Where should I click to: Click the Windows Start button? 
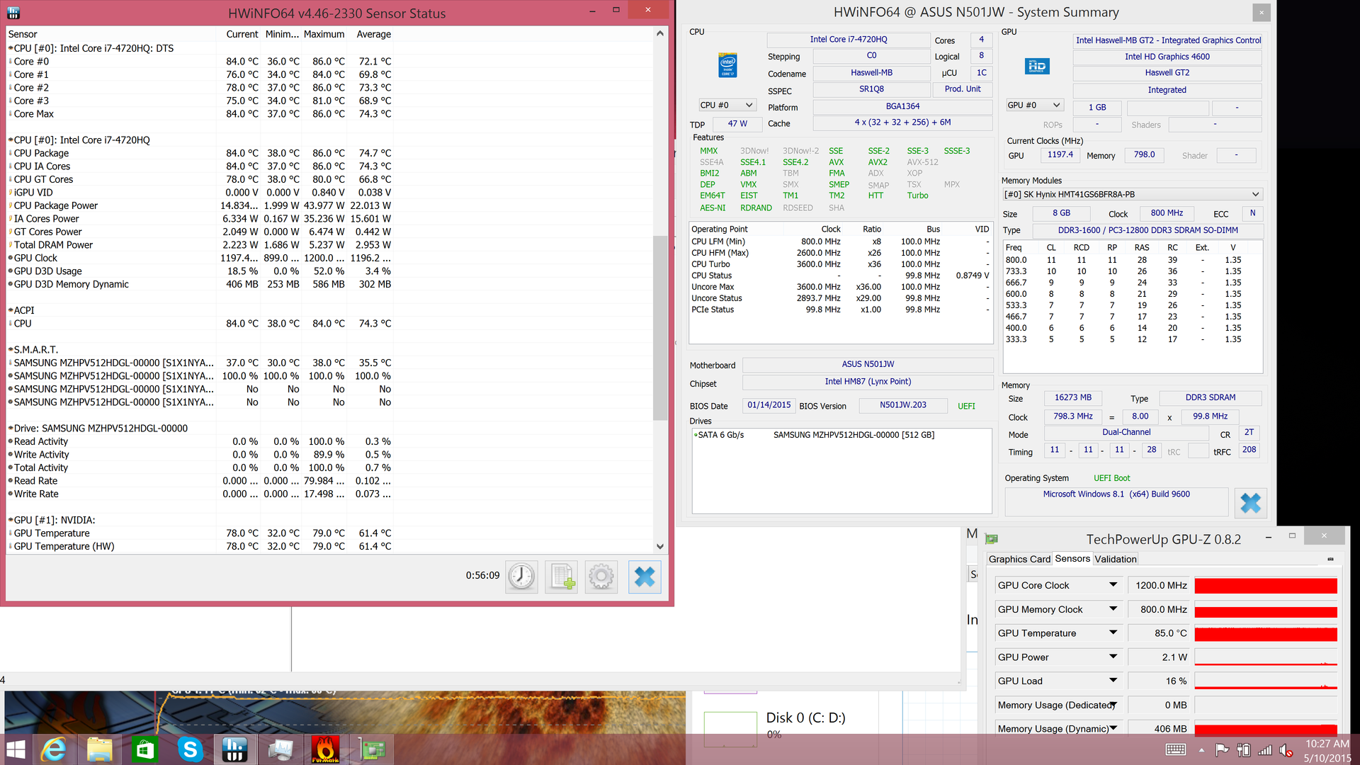pyautogui.click(x=16, y=749)
